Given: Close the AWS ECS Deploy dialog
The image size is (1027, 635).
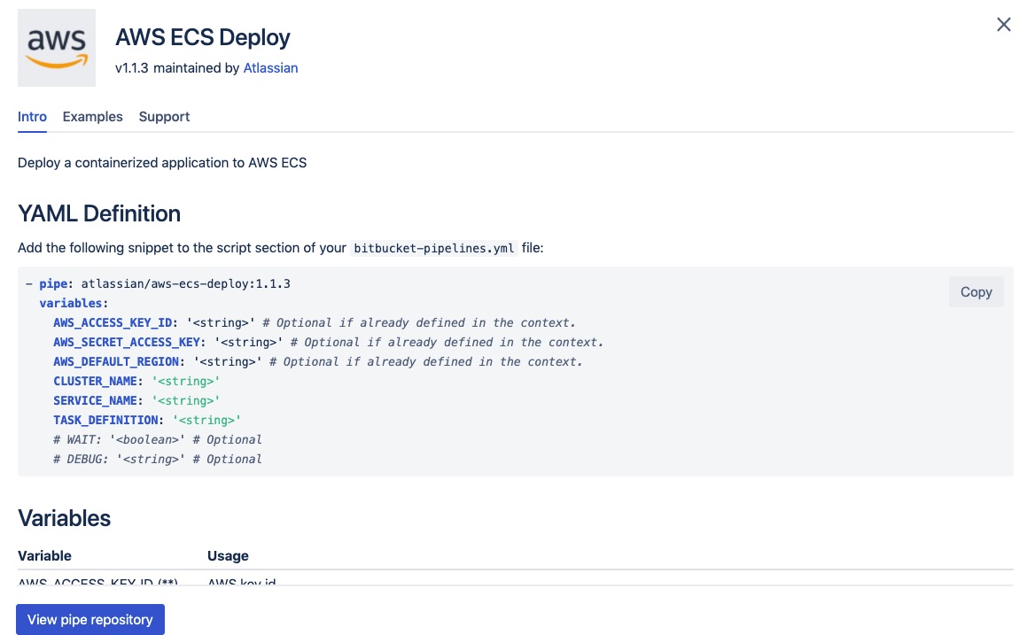Looking at the screenshot, I should click(1003, 25).
